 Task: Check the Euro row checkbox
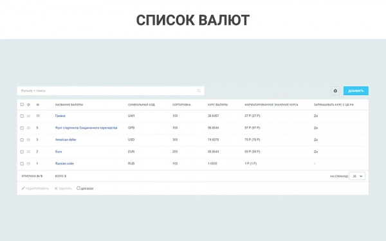(x=22, y=152)
